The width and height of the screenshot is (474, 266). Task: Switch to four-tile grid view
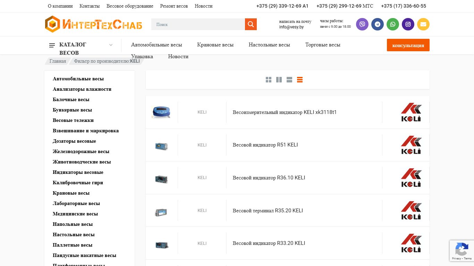[x=269, y=80]
